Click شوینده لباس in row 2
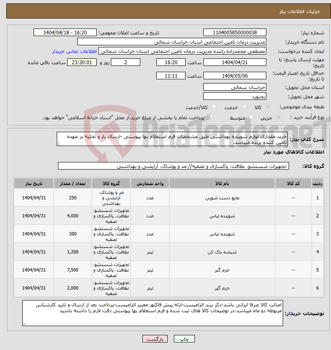The image size is (331, 350). click(x=222, y=216)
